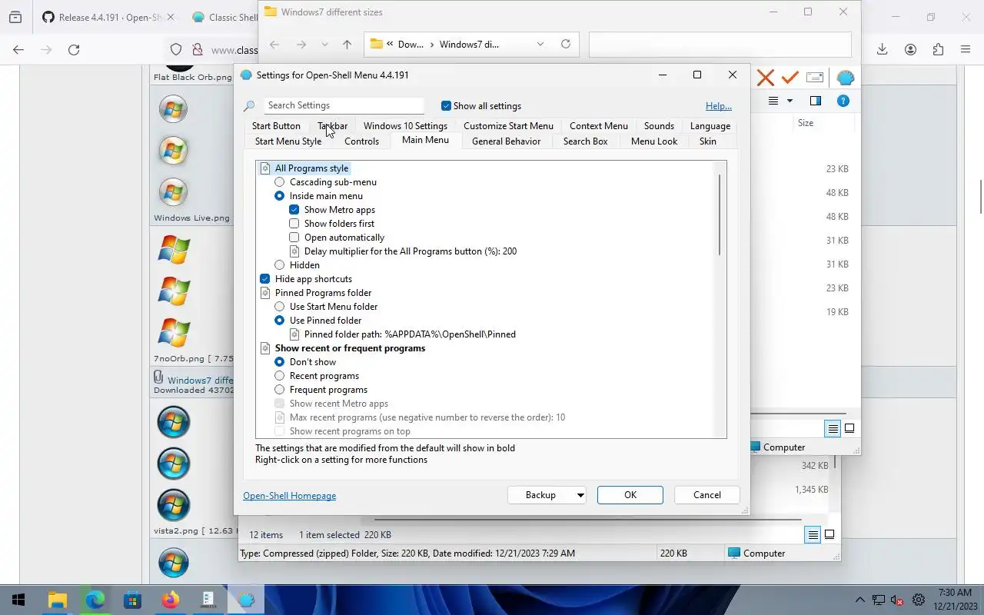Enable Show folders first

(x=294, y=224)
